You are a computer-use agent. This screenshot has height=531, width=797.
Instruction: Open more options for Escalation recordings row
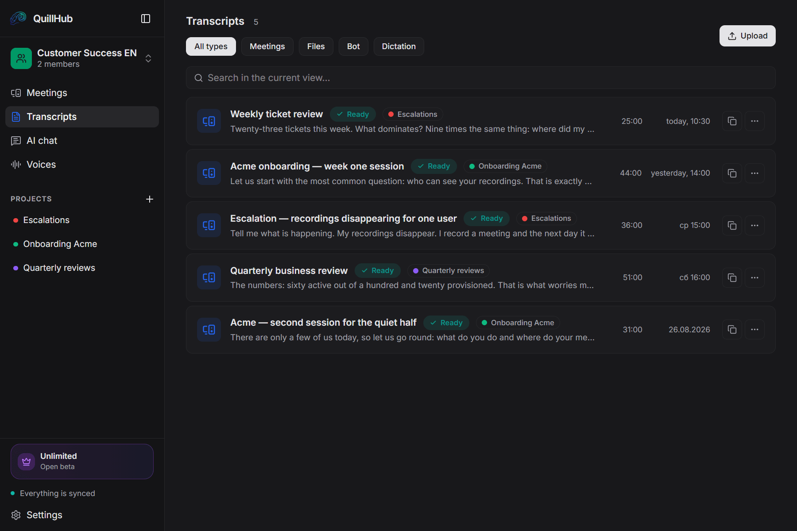754,225
